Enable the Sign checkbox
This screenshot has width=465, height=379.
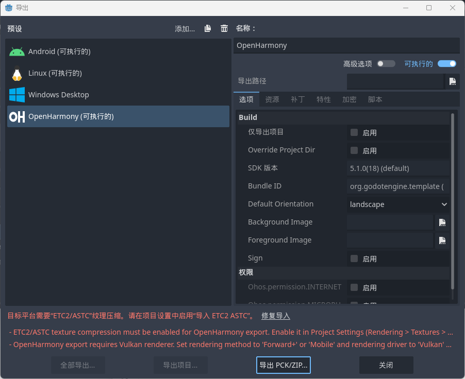(x=354, y=259)
